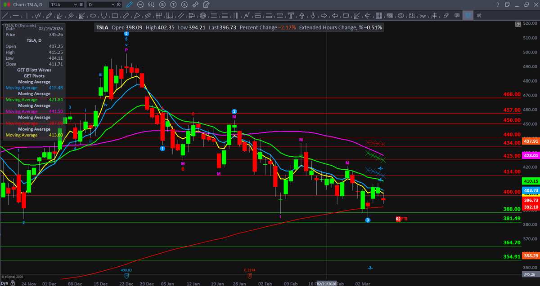The width and height of the screenshot is (540, 286).
Task: Click the 62 PTI label on chart
Action: click(x=401, y=219)
